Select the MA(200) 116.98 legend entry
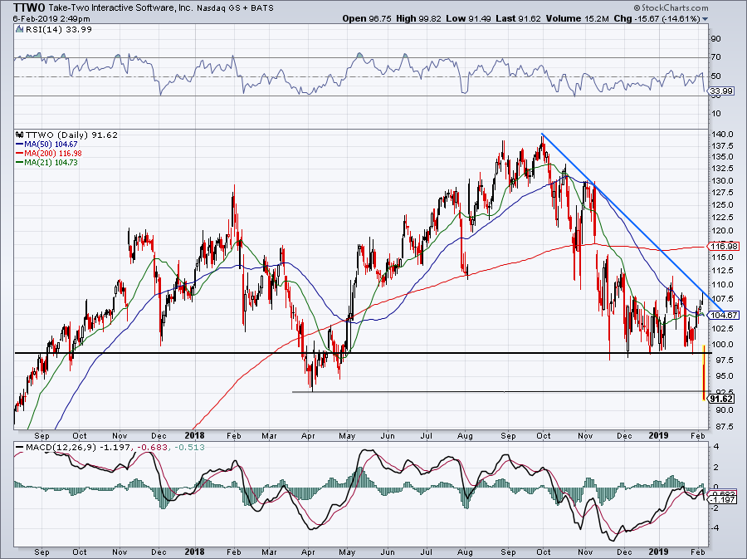This screenshot has height=559, width=747. pos(49,153)
